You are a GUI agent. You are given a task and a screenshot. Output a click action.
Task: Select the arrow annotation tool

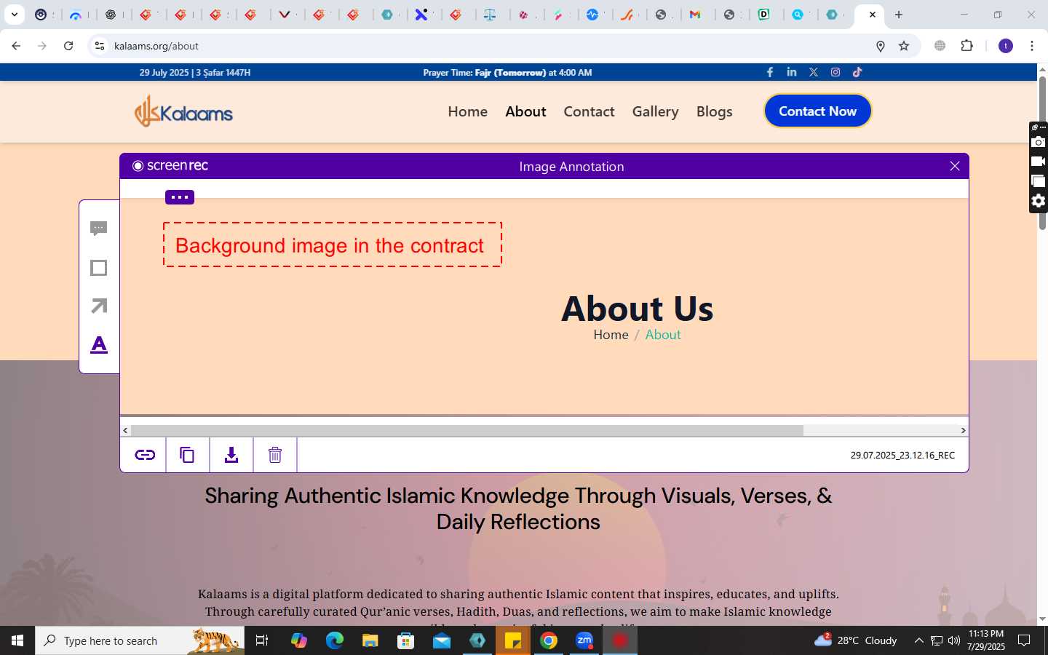(99, 306)
